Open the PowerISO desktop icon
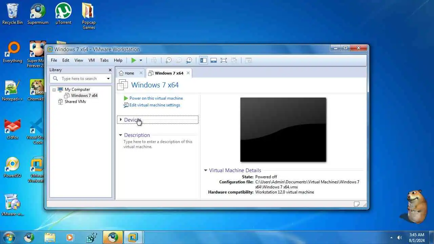Screen dimensions: 434x244 (13, 167)
